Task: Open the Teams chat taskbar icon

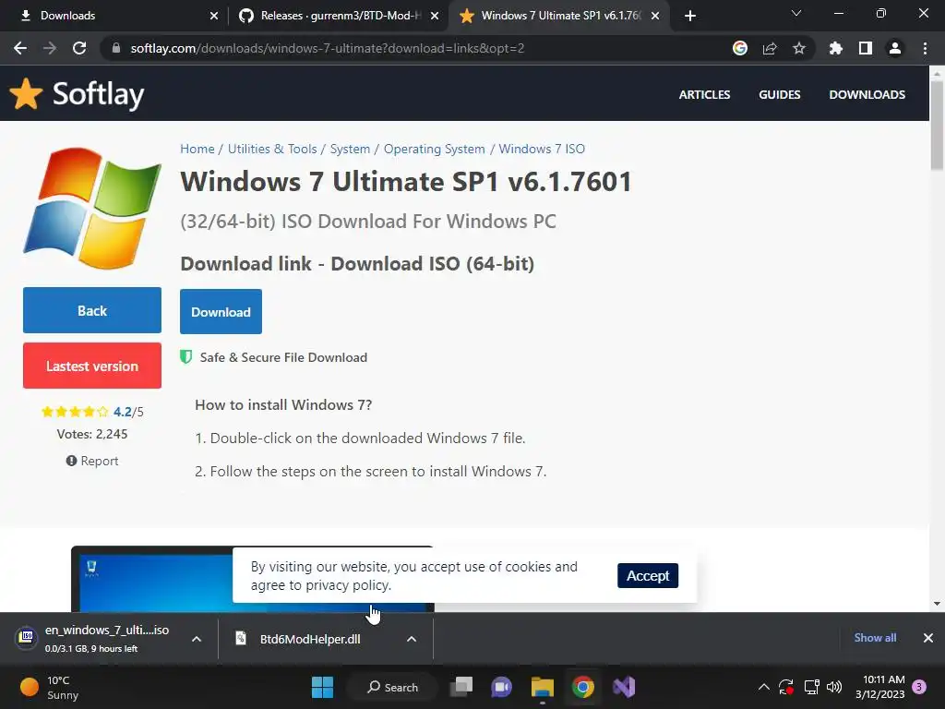Action: 501,687
